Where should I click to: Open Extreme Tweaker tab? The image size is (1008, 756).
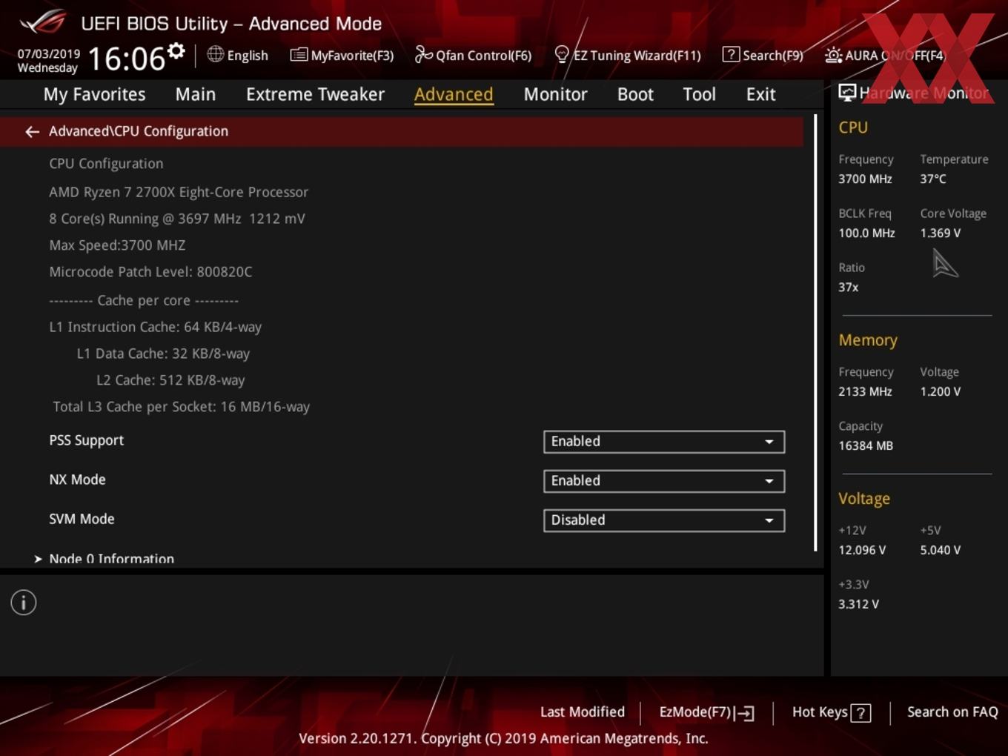(315, 94)
